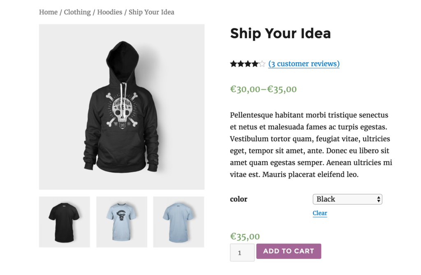Select the black t-shirt thumbnail

point(64,222)
